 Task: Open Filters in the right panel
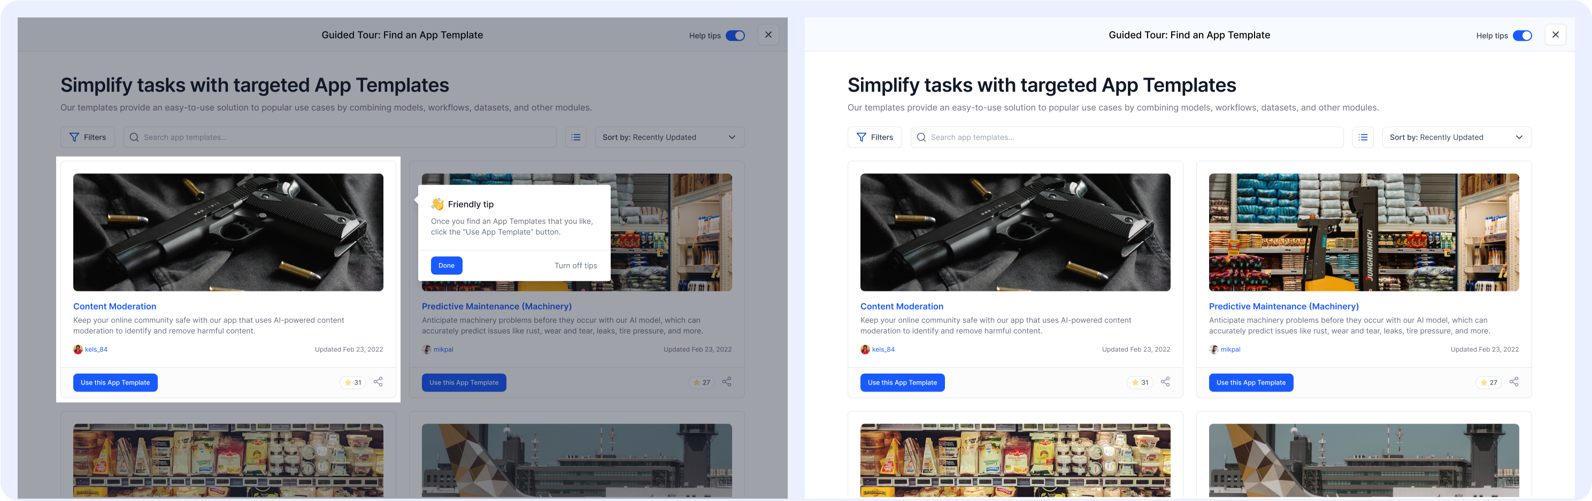pos(875,137)
